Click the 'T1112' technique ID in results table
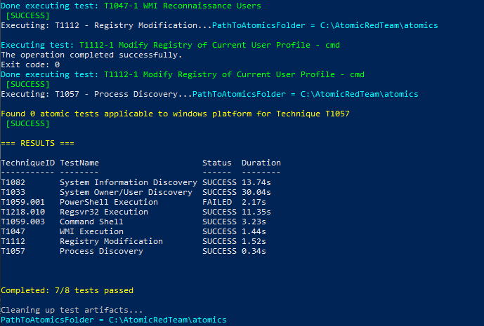 [x=13, y=241]
